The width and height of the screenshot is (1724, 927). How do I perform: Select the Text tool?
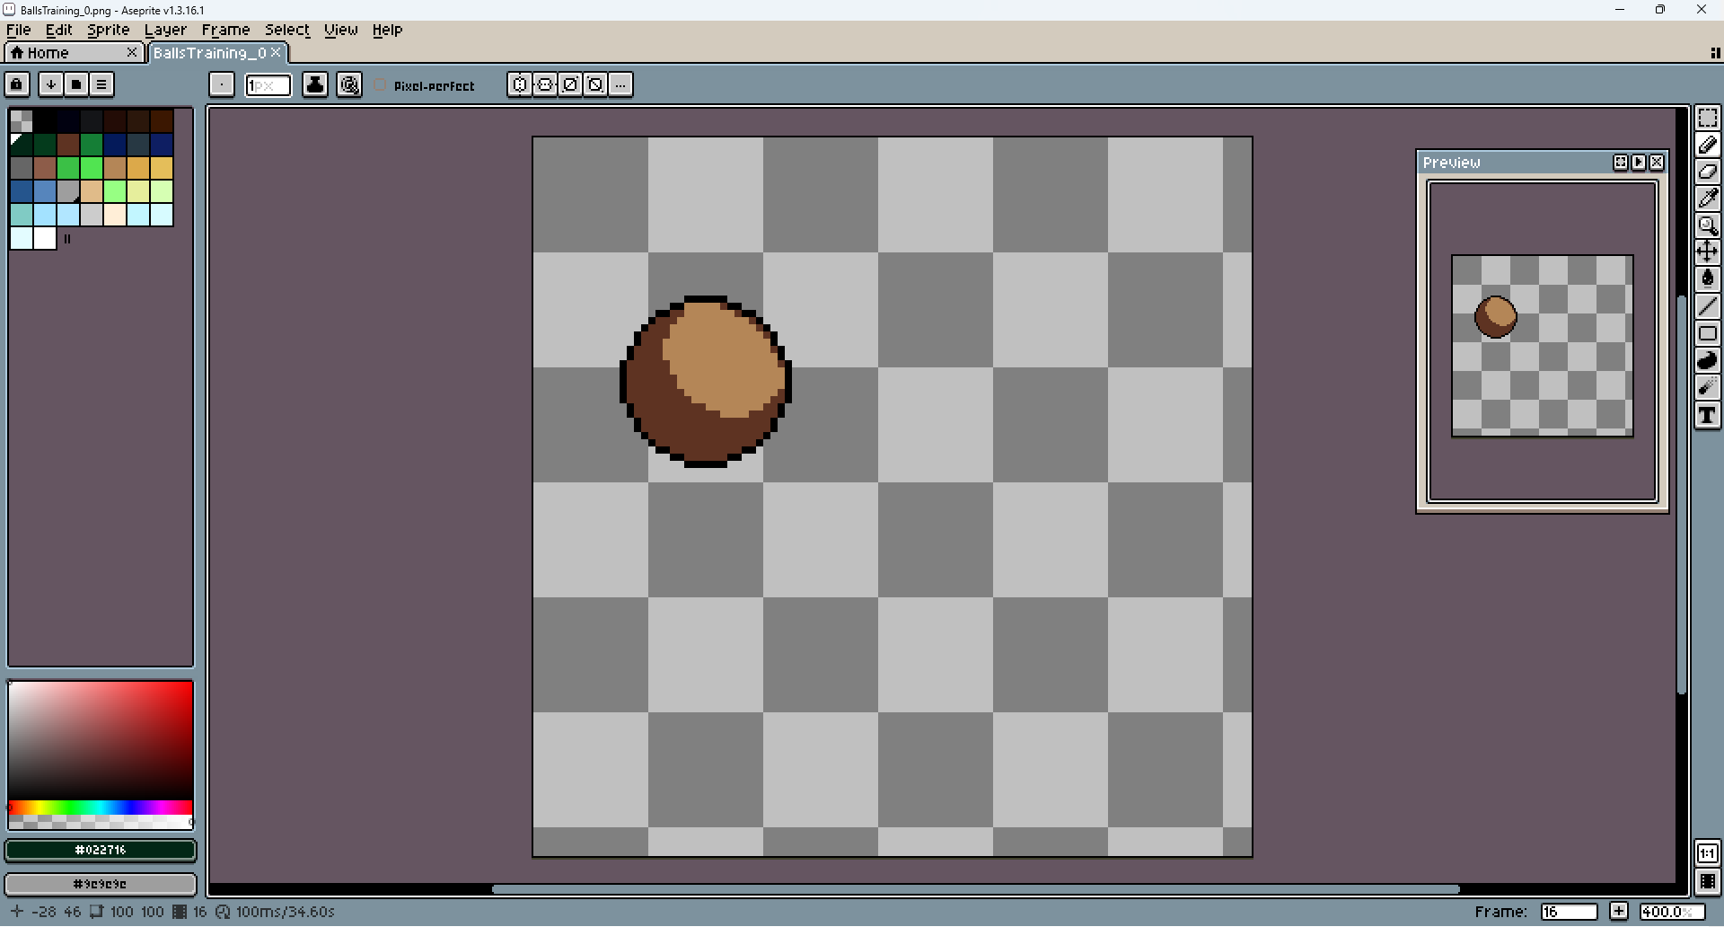[x=1707, y=415]
